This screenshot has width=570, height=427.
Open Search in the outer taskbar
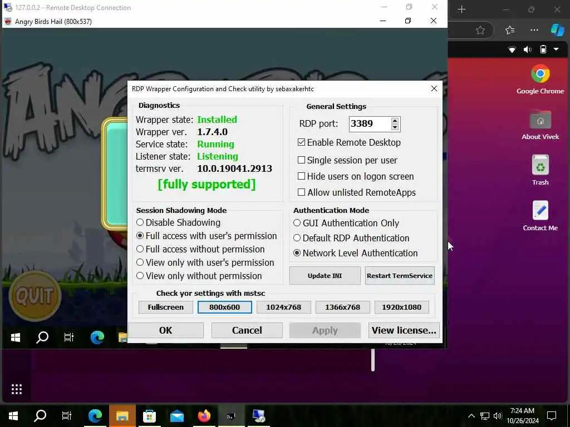(x=40, y=416)
